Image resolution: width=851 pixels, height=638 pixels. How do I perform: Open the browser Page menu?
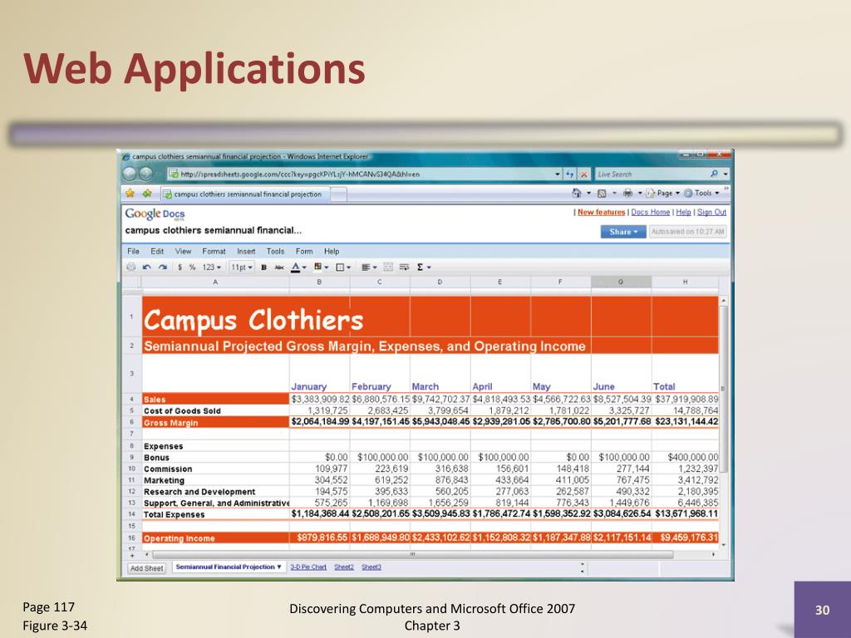point(663,193)
